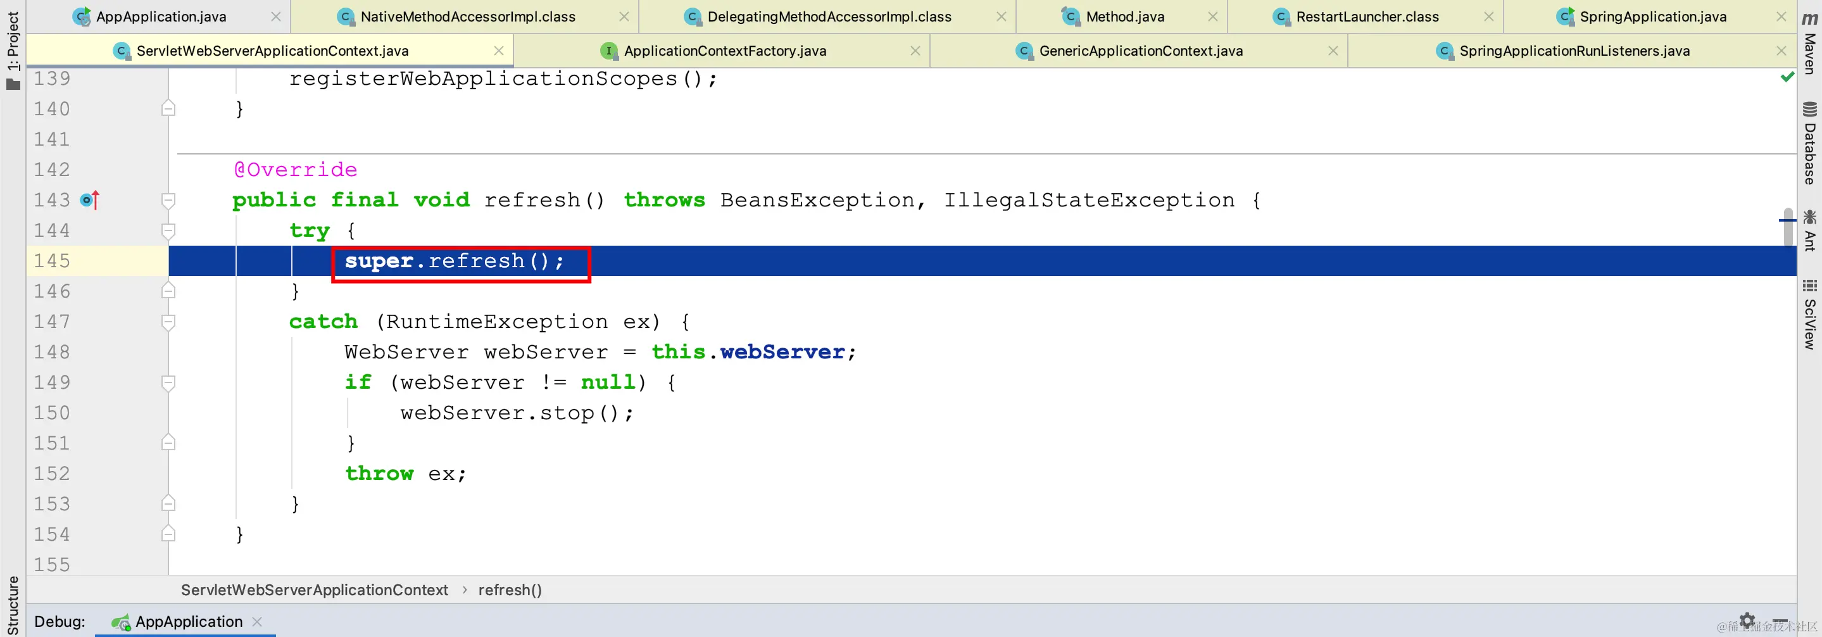Collapse the catch block fold at line 147
The width and height of the screenshot is (1822, 637).
168,322
